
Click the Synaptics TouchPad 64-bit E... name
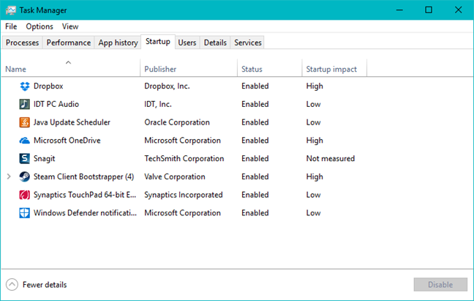click(x=85, y=195)
